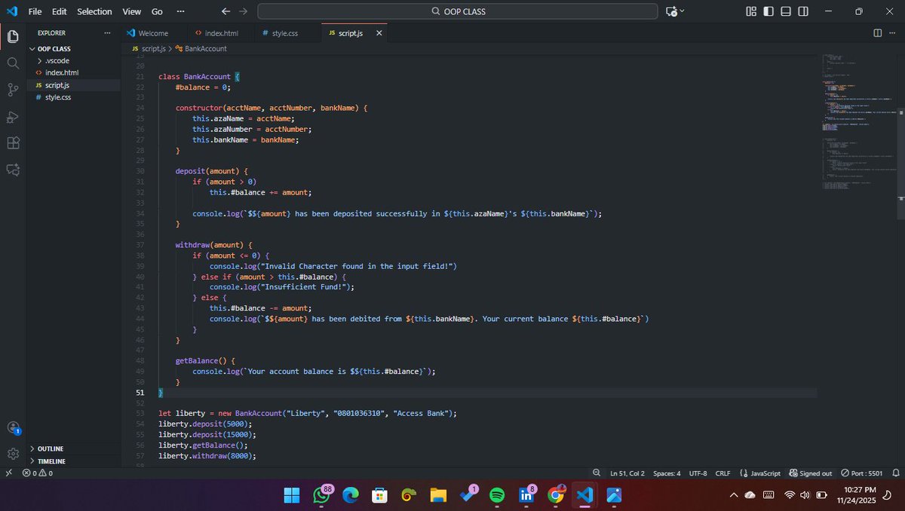
Task: Click Signed out in the status bar
Action: (810, 473)
